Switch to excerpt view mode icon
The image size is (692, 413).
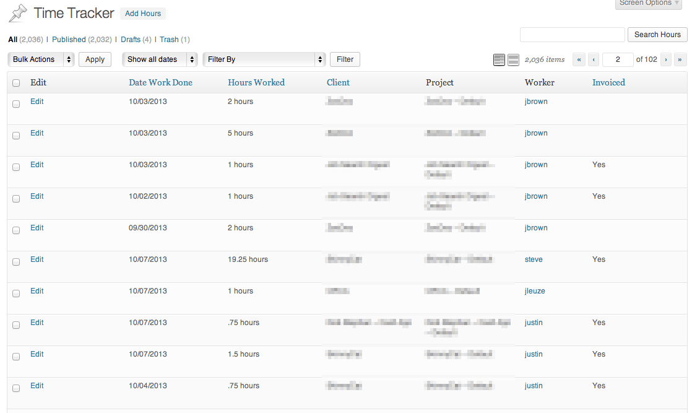tap(513, 59)
